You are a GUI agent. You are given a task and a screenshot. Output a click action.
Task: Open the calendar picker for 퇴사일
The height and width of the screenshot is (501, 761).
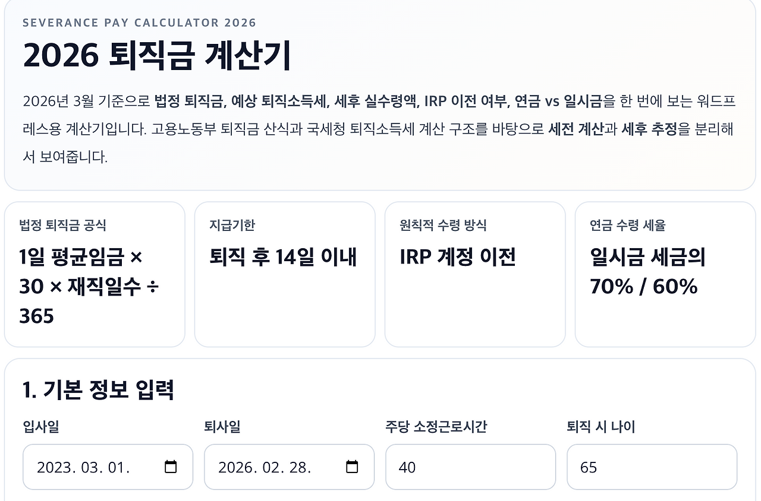coord(353,467)
